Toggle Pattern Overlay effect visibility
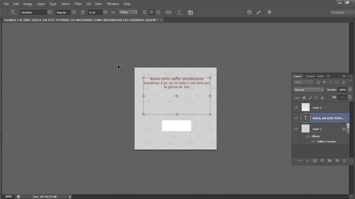This screenshot has height=199, width=355. 313,142
